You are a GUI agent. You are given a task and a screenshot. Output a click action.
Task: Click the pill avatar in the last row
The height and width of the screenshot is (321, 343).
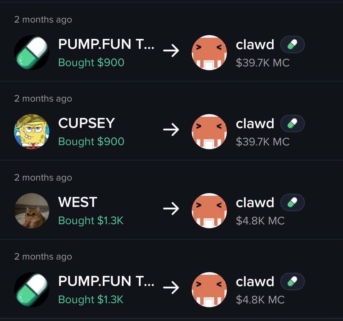coord(32,290)
